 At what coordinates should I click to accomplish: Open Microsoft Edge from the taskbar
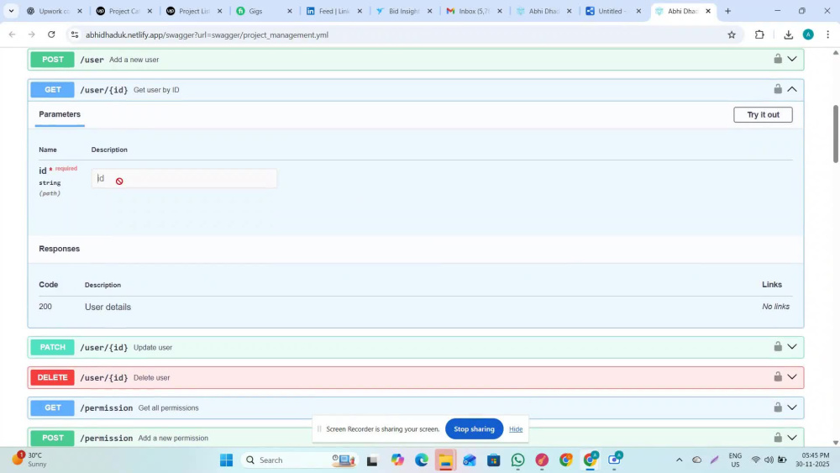[x=421, y=460]
